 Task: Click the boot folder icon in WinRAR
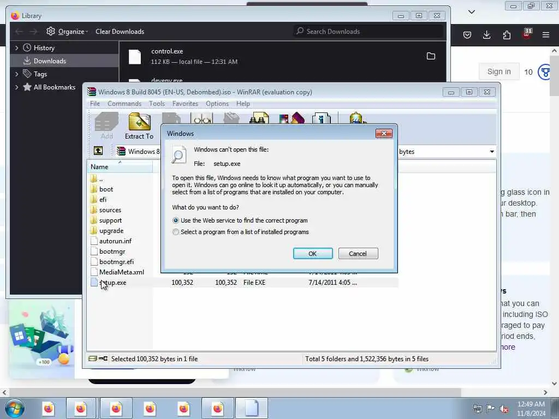tap(94, 189)
